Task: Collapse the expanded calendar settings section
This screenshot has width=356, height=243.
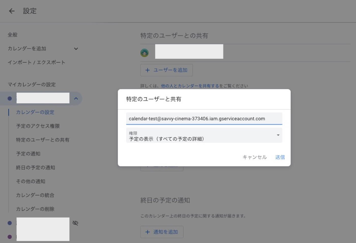Action: [76, 98]
